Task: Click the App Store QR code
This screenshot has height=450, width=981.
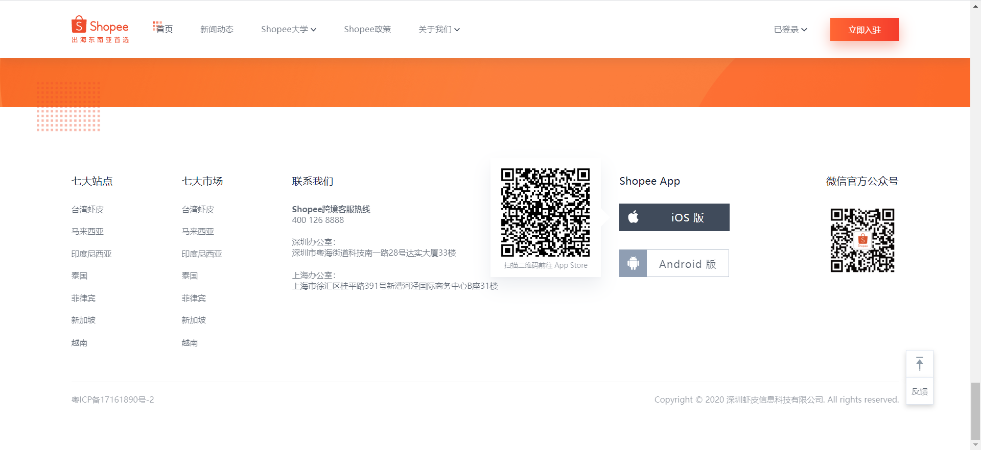Action: click(545, 212)
